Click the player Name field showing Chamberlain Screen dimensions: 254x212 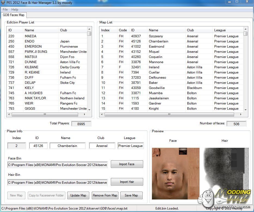click(67, 146)
